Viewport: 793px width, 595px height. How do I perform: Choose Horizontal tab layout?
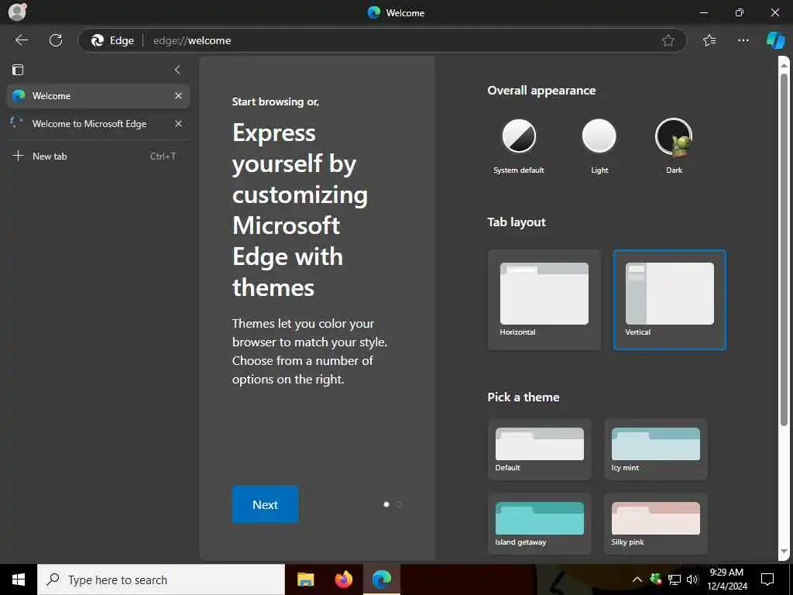point(544,300)
